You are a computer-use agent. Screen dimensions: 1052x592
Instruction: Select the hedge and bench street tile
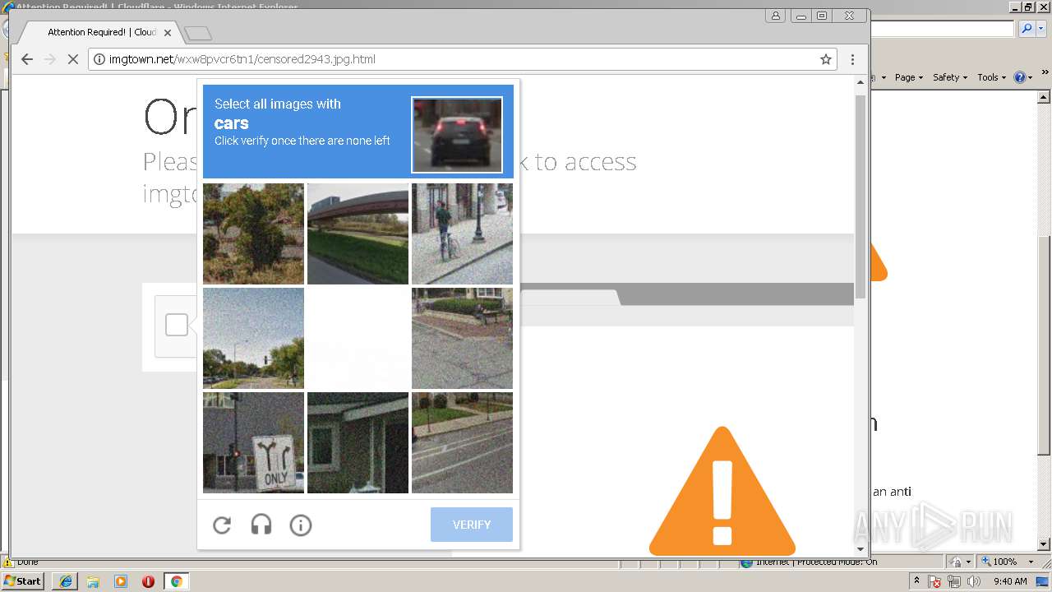pos(462,338)
